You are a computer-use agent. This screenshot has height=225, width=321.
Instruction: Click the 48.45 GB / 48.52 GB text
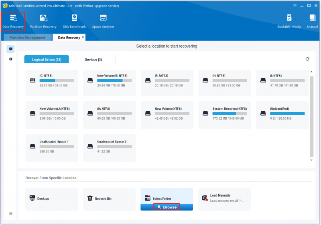169,119
